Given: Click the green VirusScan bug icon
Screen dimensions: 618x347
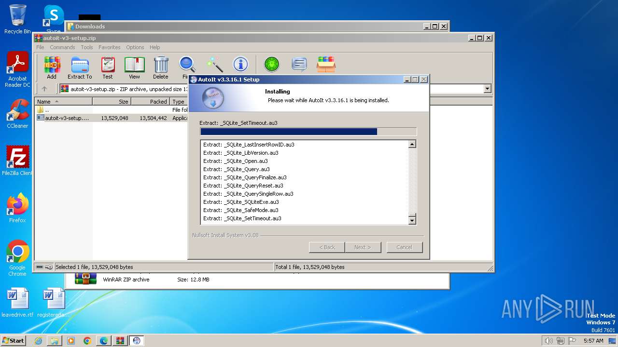Looking at the screenshot, I should [272, 64].
